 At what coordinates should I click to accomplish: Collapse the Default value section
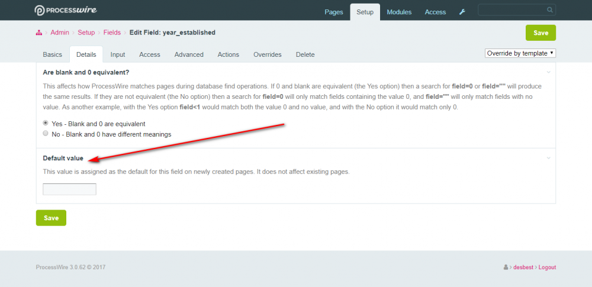coord(548,159)
